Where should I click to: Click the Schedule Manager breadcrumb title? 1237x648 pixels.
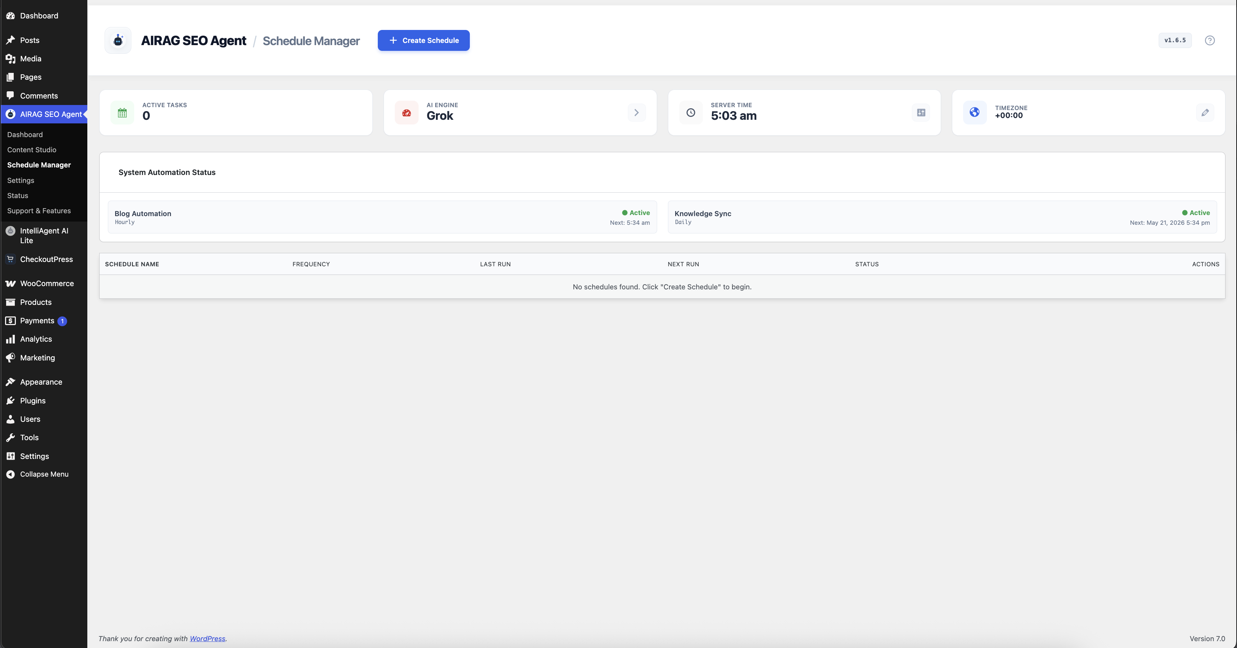311,41
